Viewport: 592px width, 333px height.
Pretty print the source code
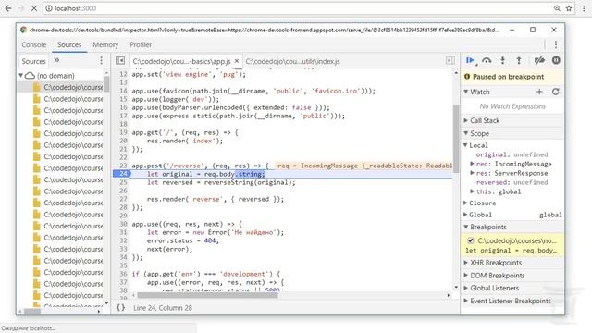[x=120, y=308]
